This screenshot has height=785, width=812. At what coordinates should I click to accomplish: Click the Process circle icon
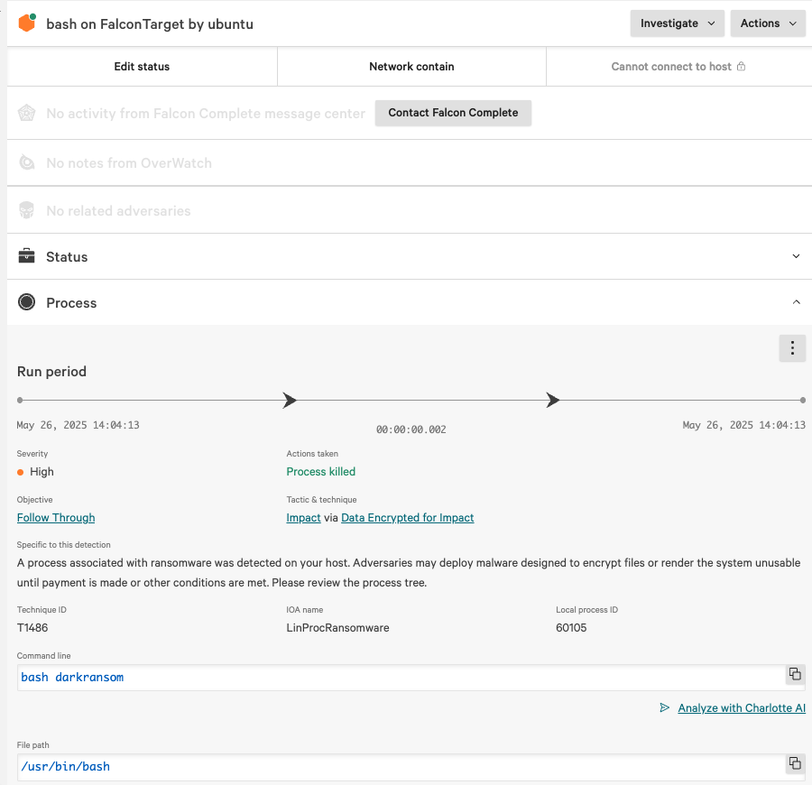pos(27,302)
